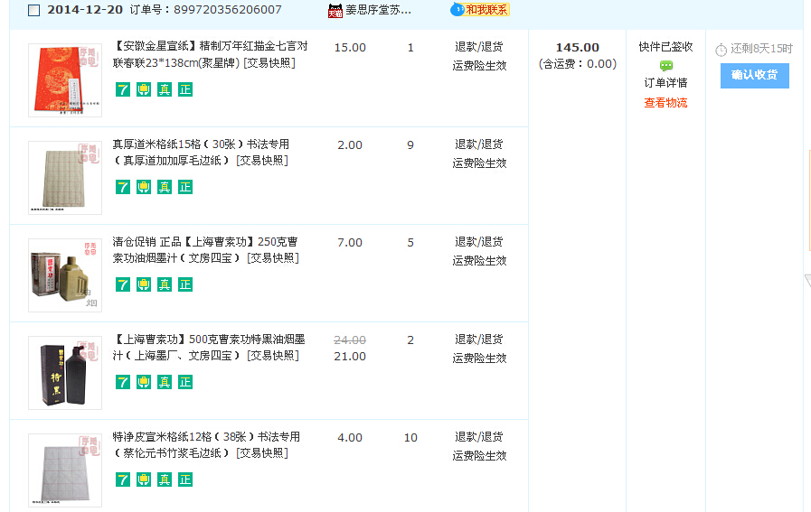811x512 pixels.
Task: Open 交易快照 for 真厚道米格纸 item
Action: pos(262,161)
